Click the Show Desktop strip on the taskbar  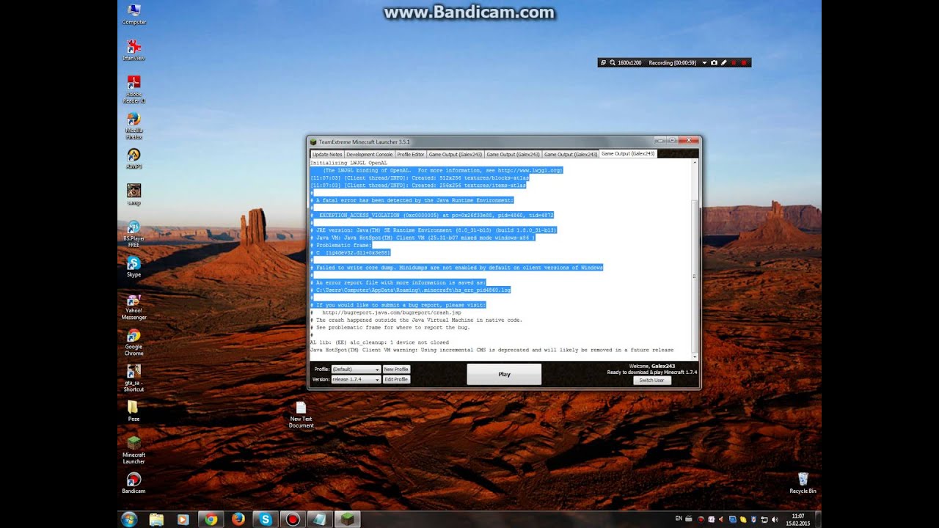[818, 519]
